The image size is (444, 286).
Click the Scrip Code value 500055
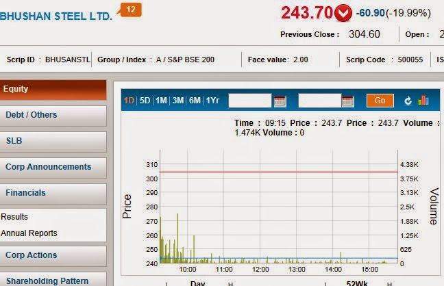(x=410, y=60)
